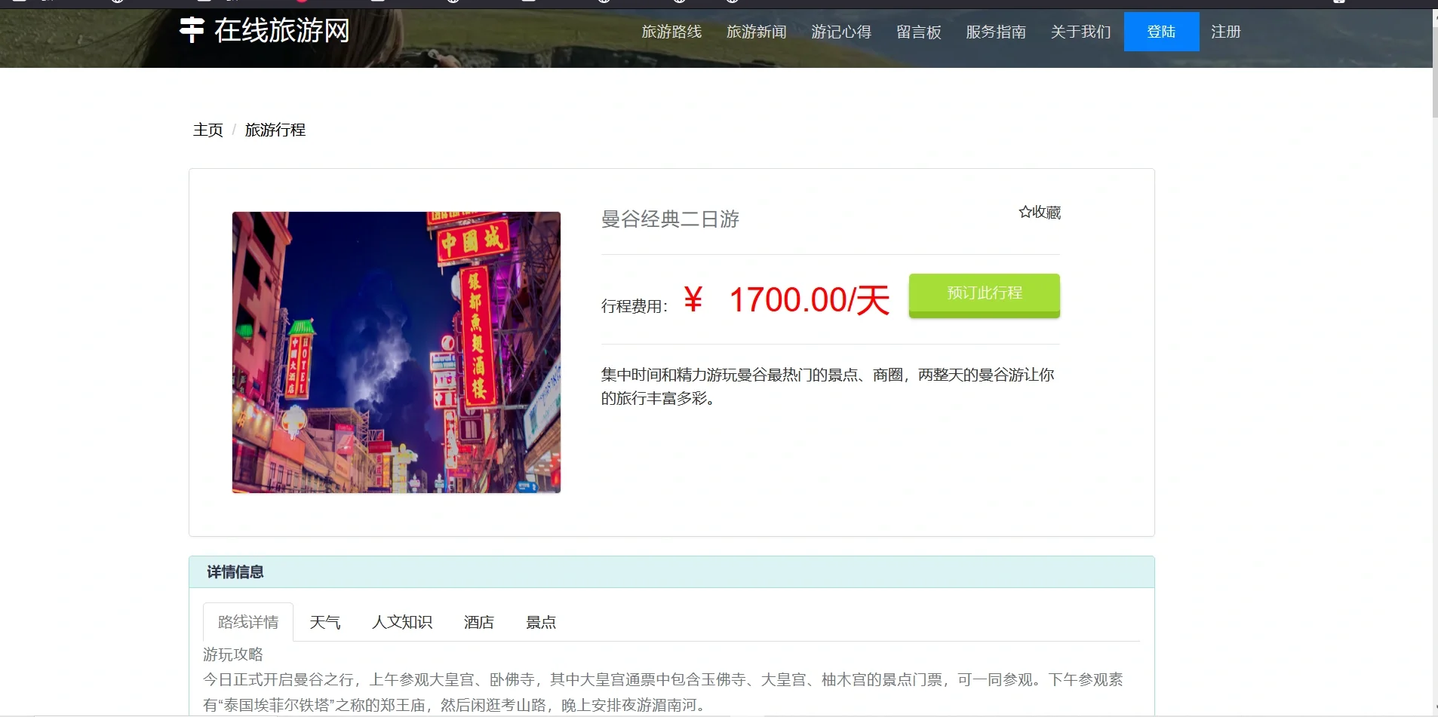Viewport: 1438px width, 717px height.
Task: Toggle the 收藏 favorite star
Action: pos(1040,212)
